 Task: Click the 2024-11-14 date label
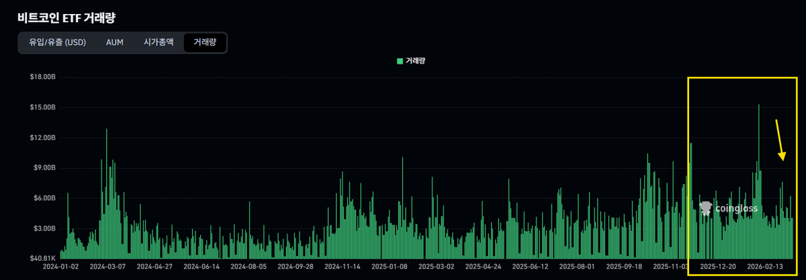point(343,266)
